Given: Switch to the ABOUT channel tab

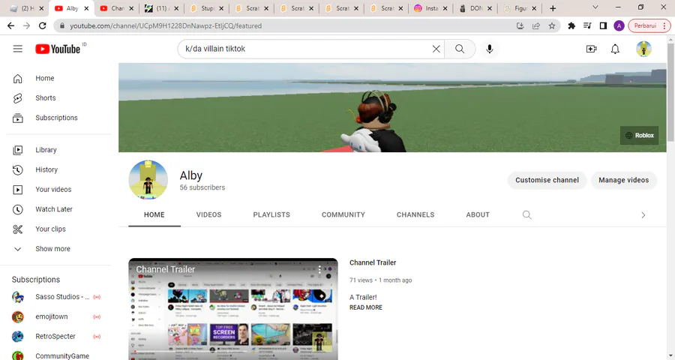Looking at the screenshot, I should (478, 215).
